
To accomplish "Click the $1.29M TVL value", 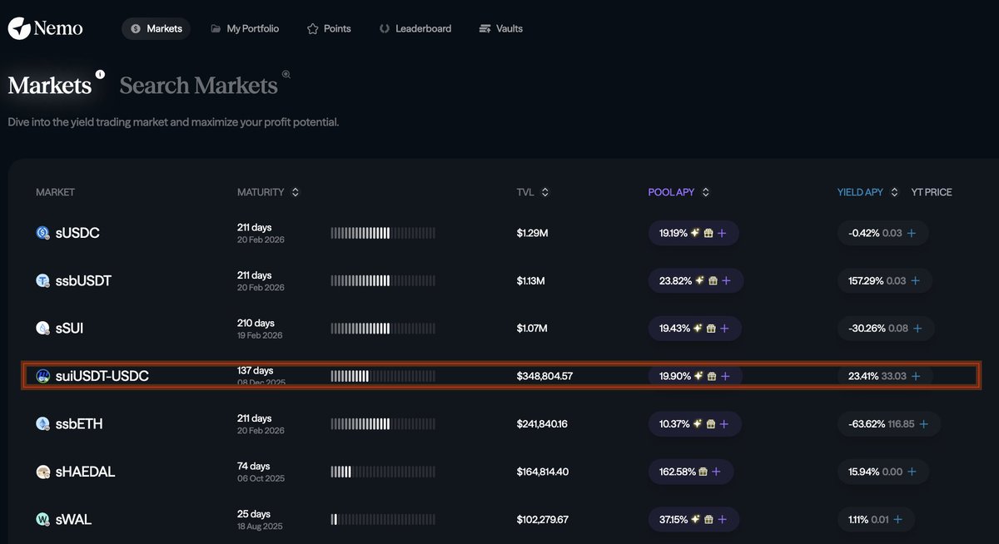I will (x=532, y=234).
